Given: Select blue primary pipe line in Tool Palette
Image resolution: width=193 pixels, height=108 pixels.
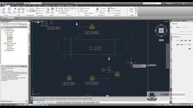Looking at the screenshot, I should 178,27.
